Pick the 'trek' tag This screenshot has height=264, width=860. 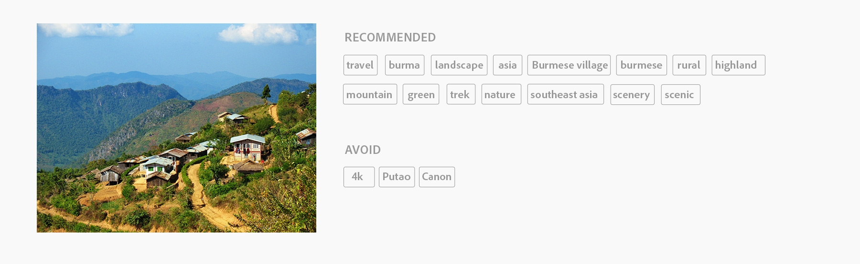click(x=461, y=95)
